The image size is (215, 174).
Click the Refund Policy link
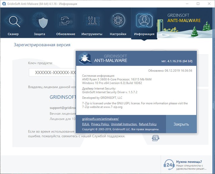[x=147, y=124]
